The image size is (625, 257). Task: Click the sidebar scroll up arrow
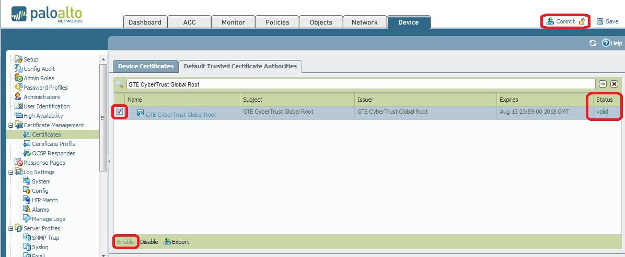[x=103, y=60]
